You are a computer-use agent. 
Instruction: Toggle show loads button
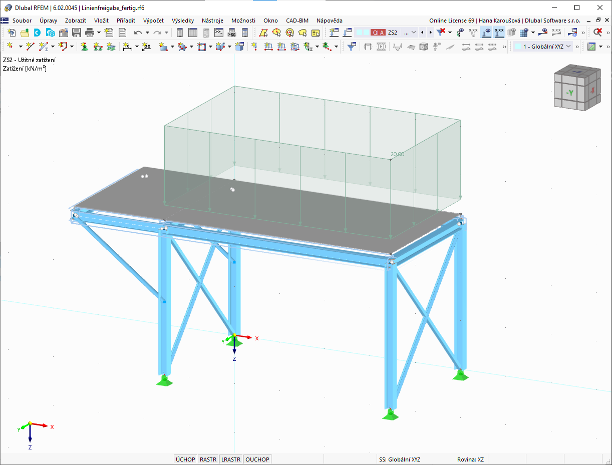[486, 33]
